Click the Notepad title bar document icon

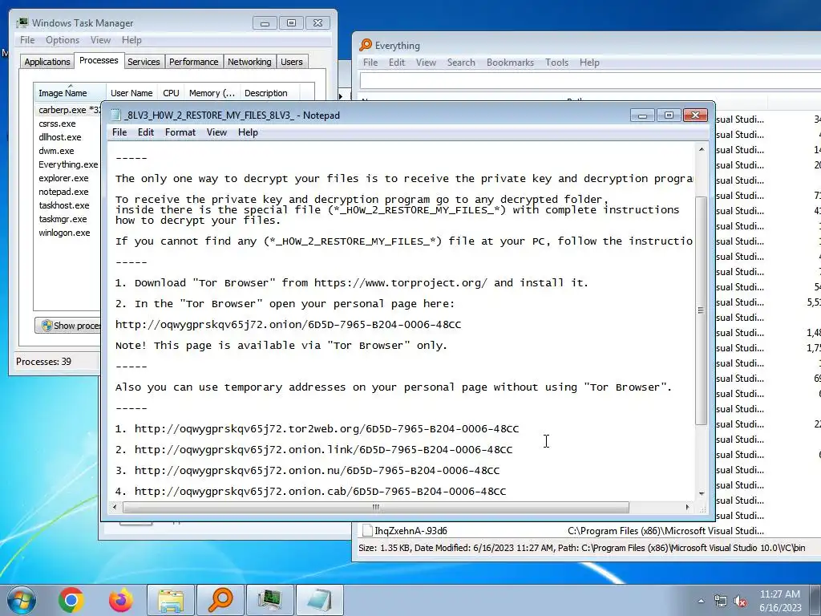coord(115,115)
